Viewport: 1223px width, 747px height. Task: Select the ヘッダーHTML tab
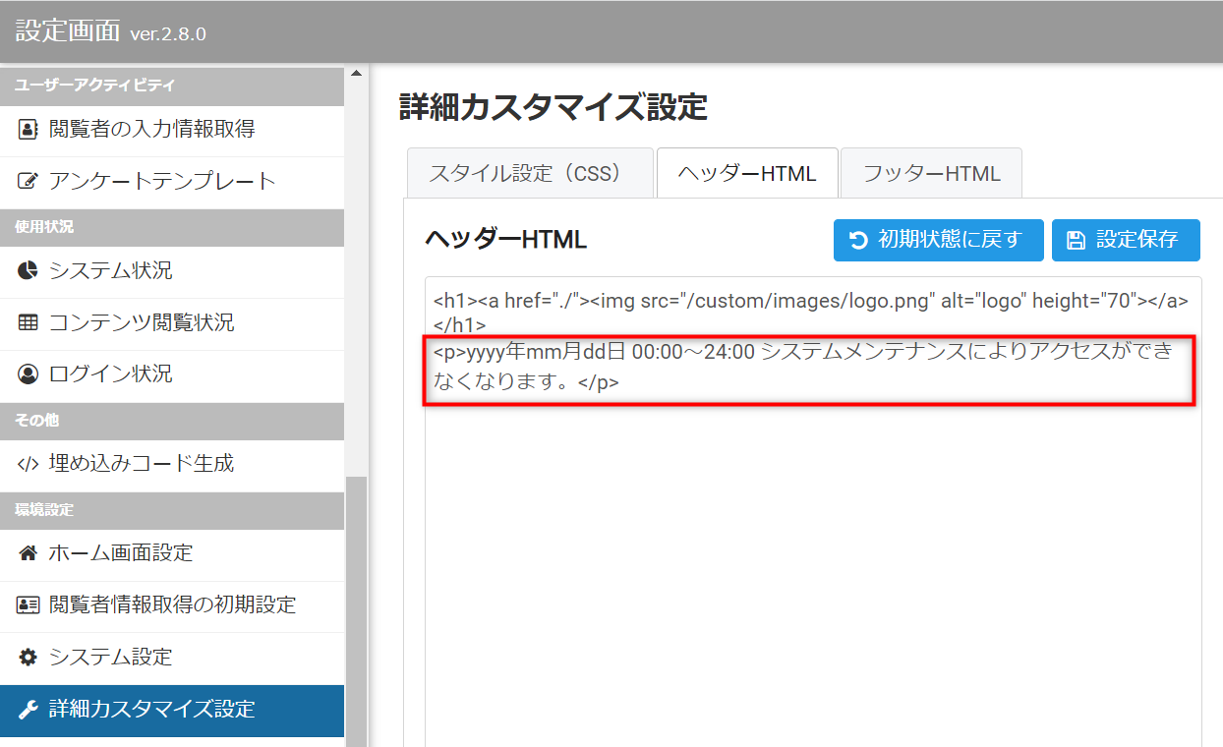point(746,174)
